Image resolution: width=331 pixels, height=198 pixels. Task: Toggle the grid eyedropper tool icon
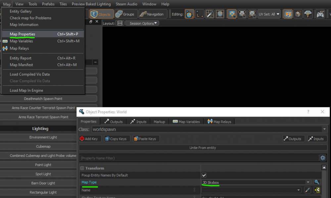tap(210, 14)
